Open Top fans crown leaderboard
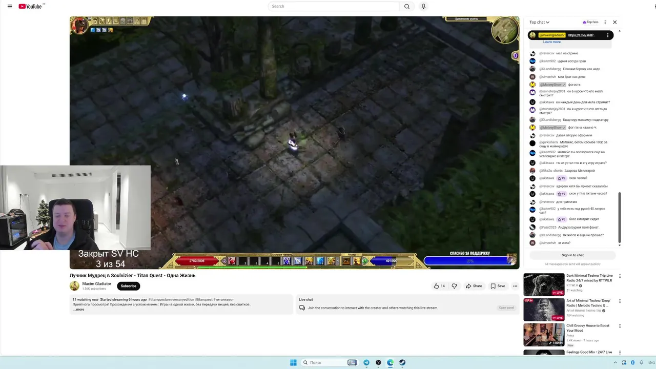Image resolution: width=656 pixels, height=369 pixels. click(590, 22)
